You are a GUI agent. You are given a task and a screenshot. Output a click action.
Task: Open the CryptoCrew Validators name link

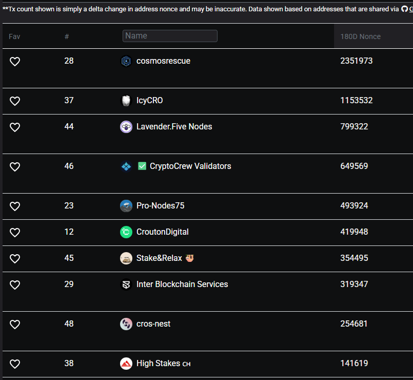pyautogui.click(x=190, y=166)
